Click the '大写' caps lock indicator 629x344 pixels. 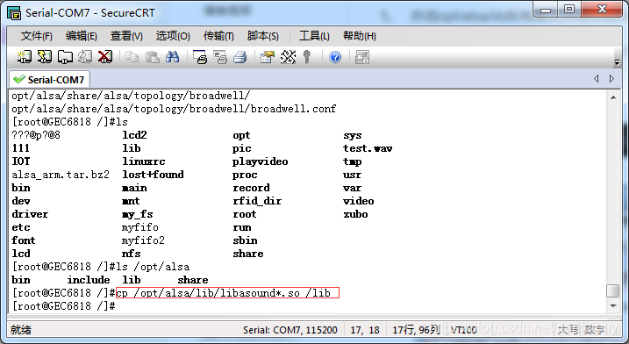coord(568,330)
